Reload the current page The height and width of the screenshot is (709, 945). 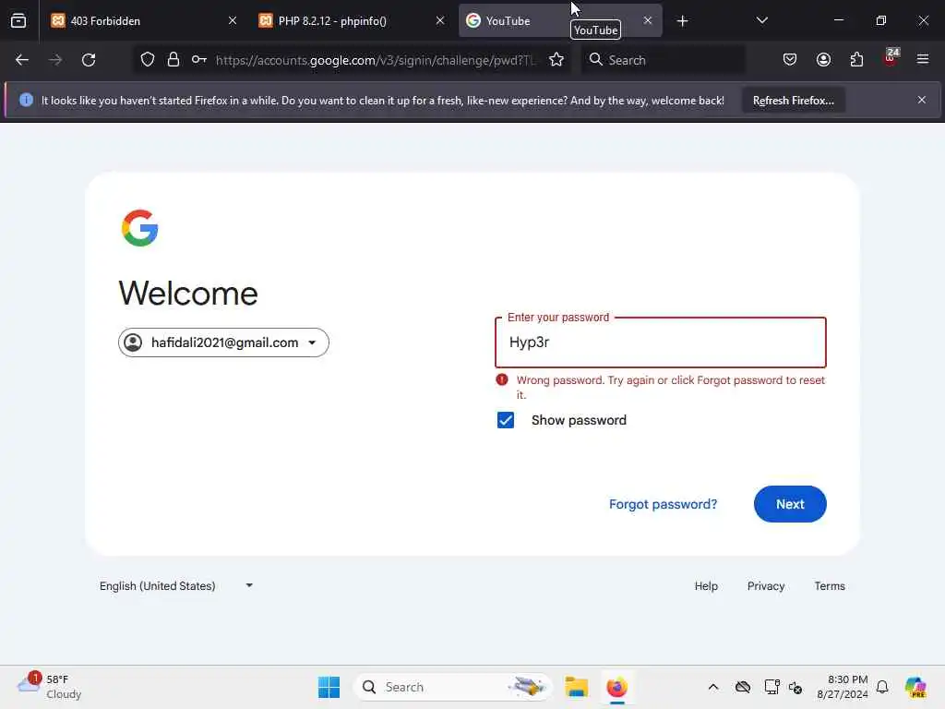coord(89,60)
